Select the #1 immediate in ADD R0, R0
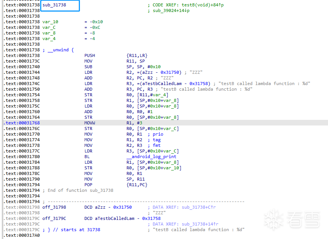This screenshot has height=239, width=328. (x=150, y=112)
